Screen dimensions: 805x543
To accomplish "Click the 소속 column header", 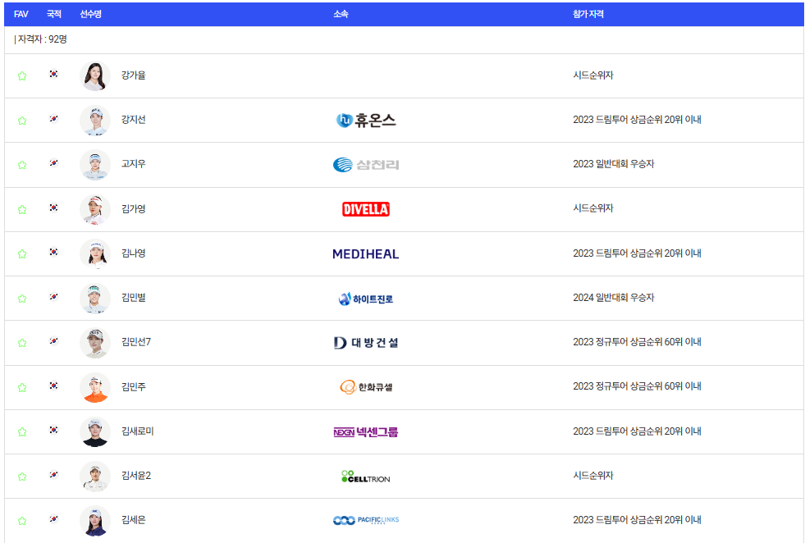I will click(341, 15).
